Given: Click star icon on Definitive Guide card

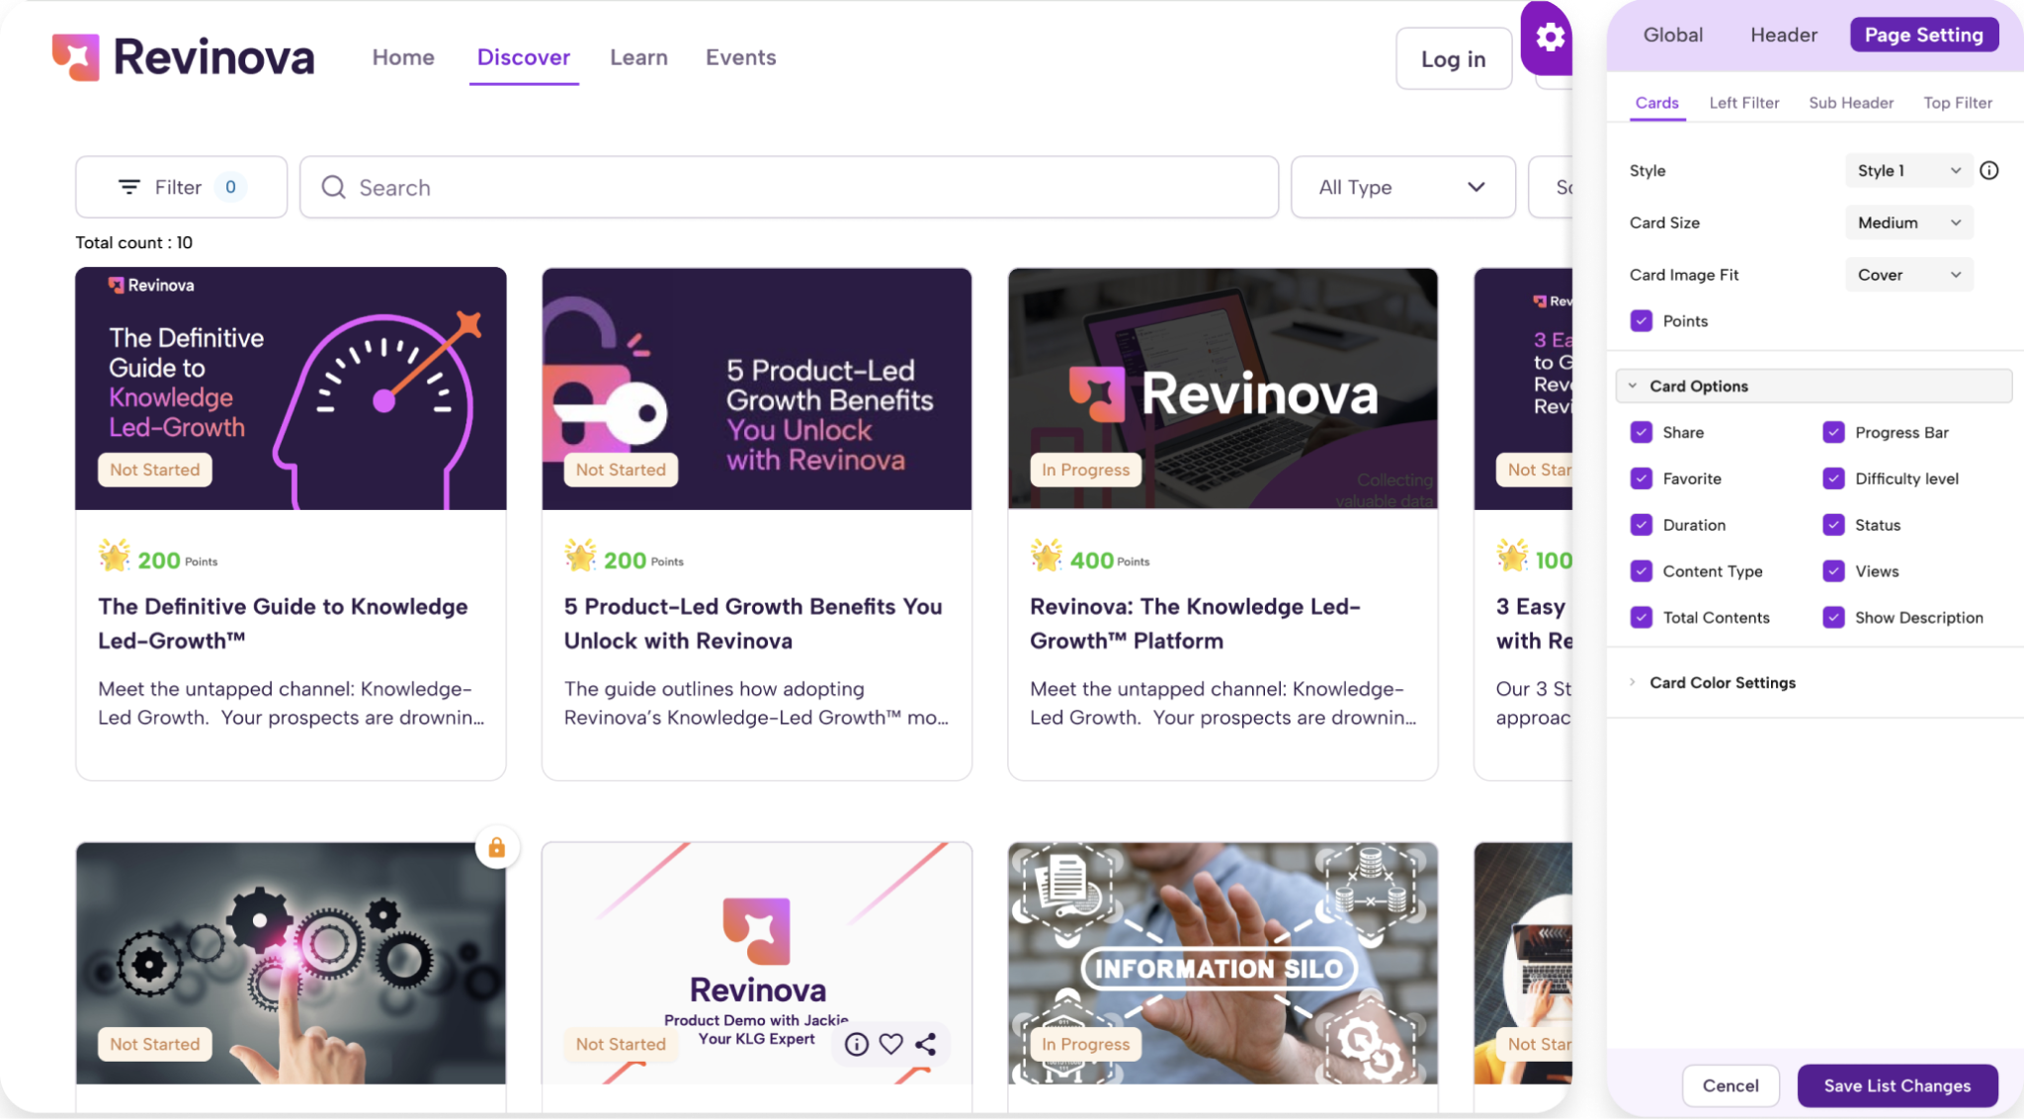Looking at the screenshot, I should [x=115, y=556].
